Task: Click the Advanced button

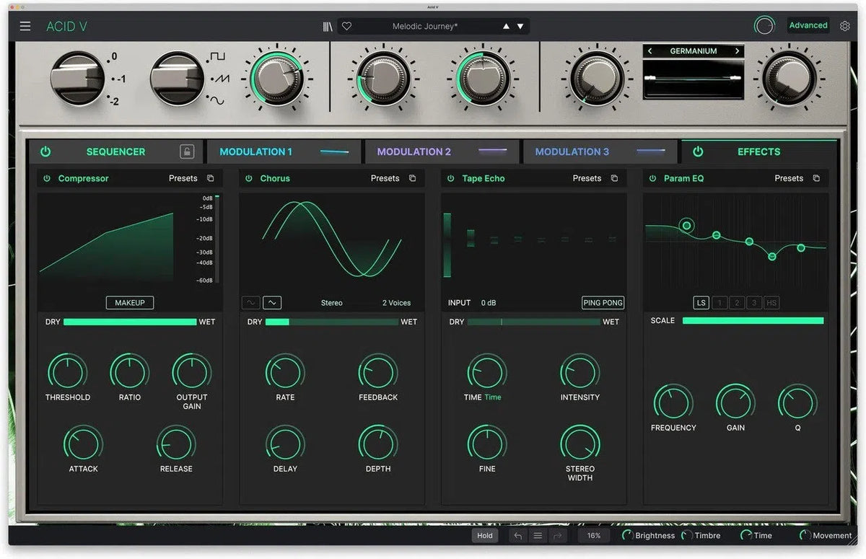Action: point(808,25)
